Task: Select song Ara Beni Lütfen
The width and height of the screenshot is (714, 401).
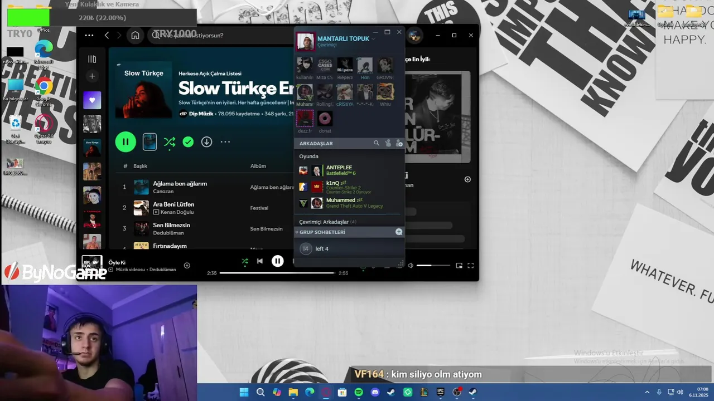Action: 173,204
